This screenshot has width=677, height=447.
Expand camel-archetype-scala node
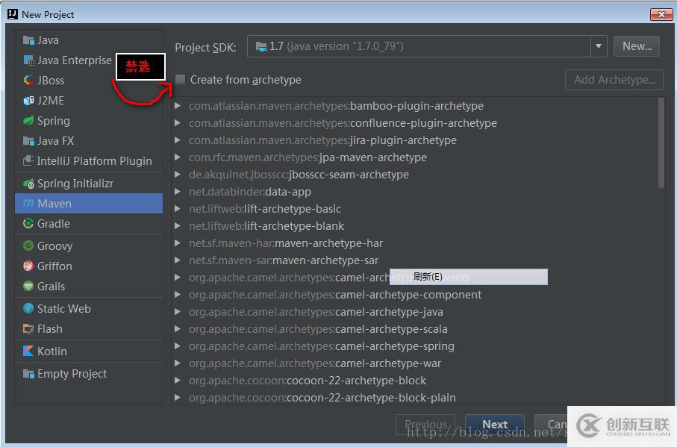coord(178,329)
